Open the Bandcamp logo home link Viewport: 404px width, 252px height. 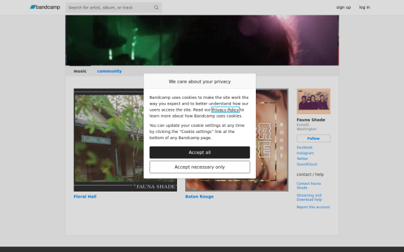click(45, 7)
